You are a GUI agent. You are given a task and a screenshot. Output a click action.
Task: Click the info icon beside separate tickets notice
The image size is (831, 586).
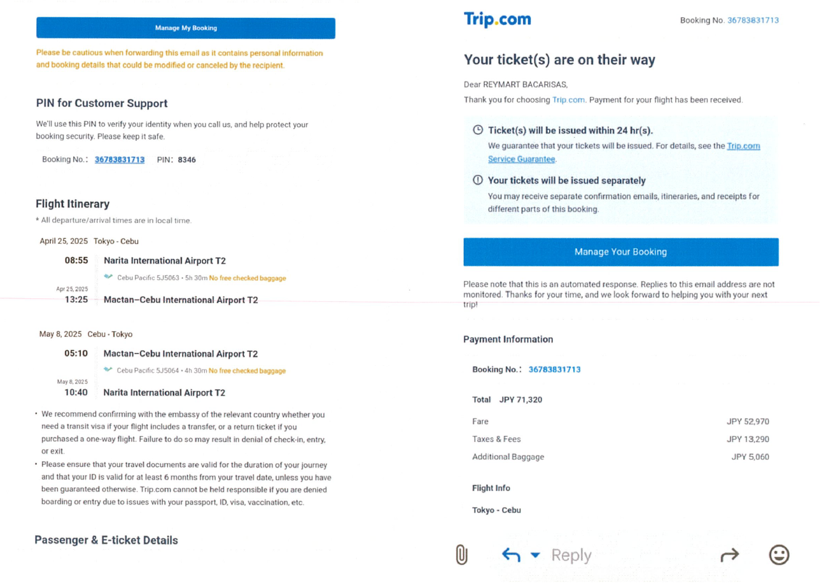(x=478, y=180)
